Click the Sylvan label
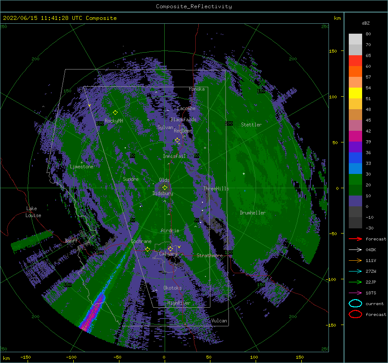Viewport: 388px width, 363px height. [165, 127]
